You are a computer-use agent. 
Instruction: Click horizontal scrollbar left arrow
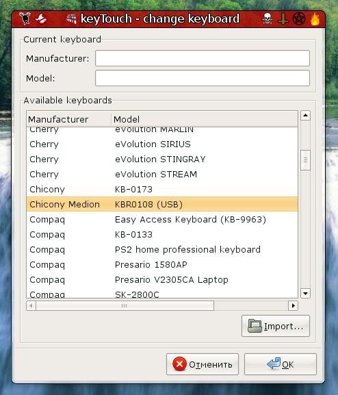click(x=31, y=305)
